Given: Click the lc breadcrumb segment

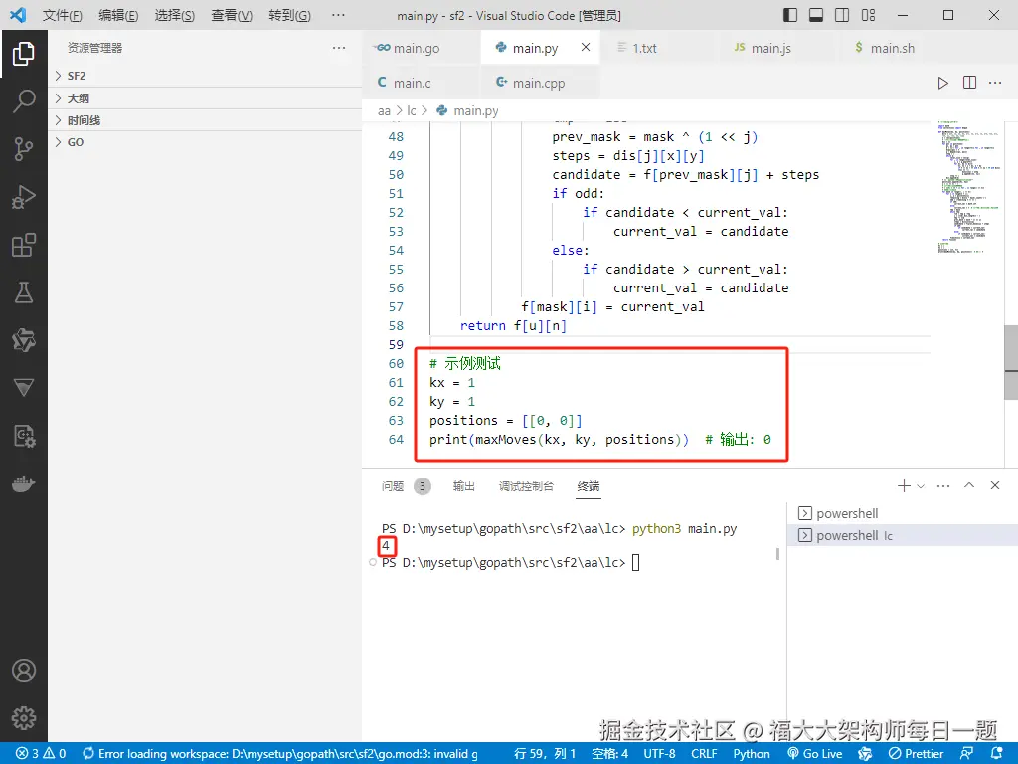Looking at the screenshot, I should point(411,111).
